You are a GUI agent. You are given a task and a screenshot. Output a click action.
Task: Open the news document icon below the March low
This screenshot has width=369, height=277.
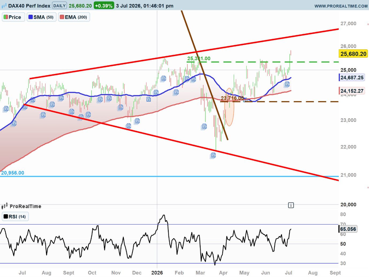pos(213,155)
